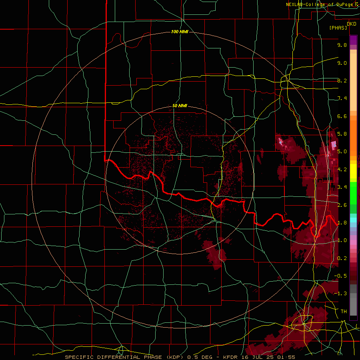Select the 1.8 legend value
The width and height of the screenshot is (360, 360).
[342, 223]
